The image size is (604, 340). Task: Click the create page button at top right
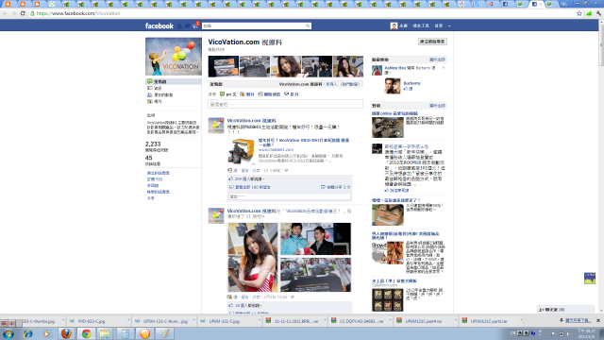point(432,42)
